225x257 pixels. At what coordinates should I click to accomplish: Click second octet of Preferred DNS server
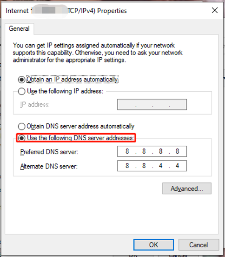pos(144,151)
